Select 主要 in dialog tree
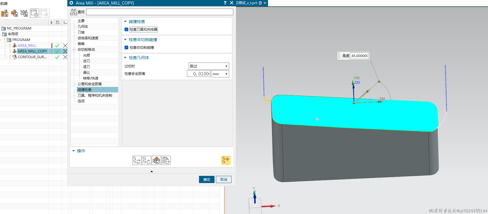 [x=81, y=21]
